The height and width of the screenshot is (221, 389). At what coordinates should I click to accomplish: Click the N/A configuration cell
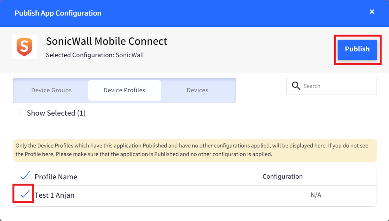coord(316,195)
